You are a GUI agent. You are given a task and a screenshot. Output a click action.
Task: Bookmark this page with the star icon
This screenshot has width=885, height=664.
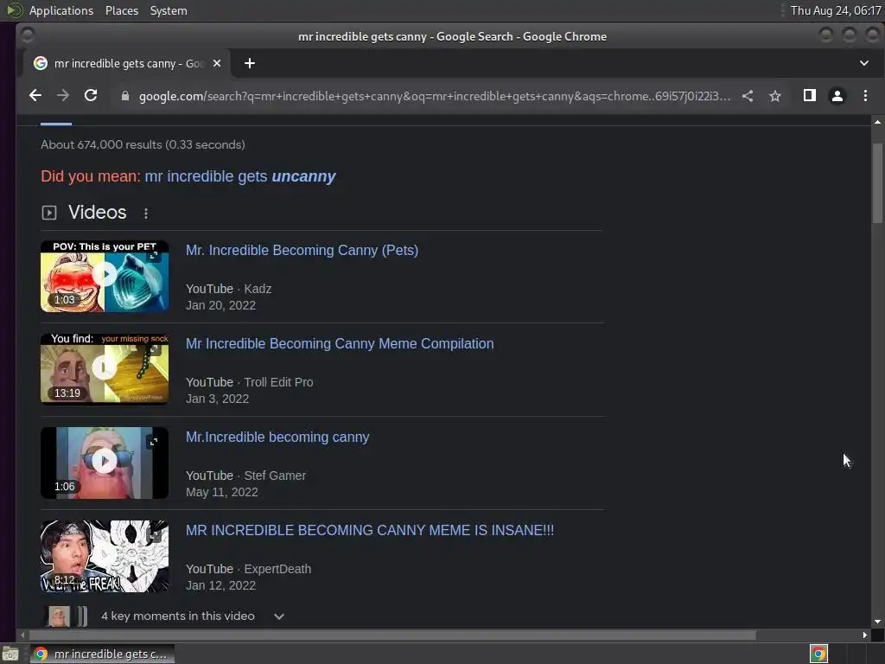click(x=775, y=96)
